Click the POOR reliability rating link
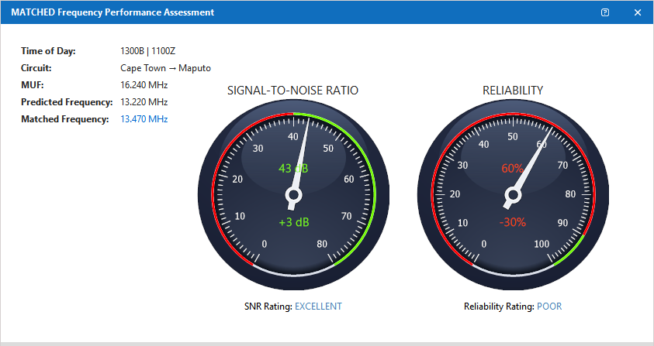 click(x=549, y=307)
